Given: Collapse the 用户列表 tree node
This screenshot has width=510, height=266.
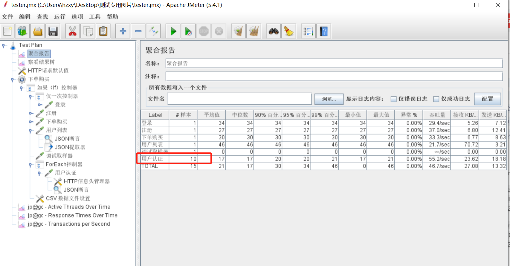Looking at the screenshot, I should (30, 131).
